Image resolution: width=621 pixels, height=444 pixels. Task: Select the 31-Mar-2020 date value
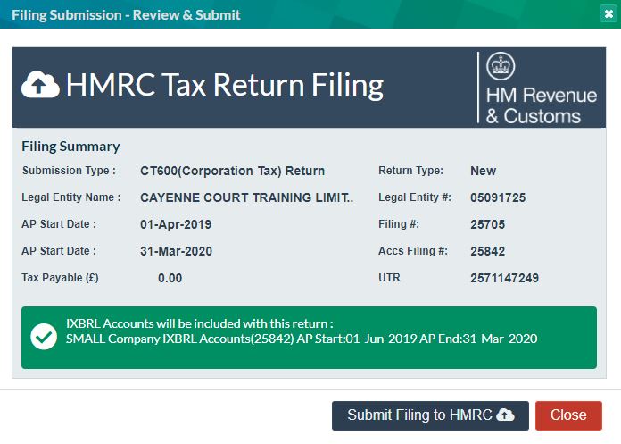(176, 251)
